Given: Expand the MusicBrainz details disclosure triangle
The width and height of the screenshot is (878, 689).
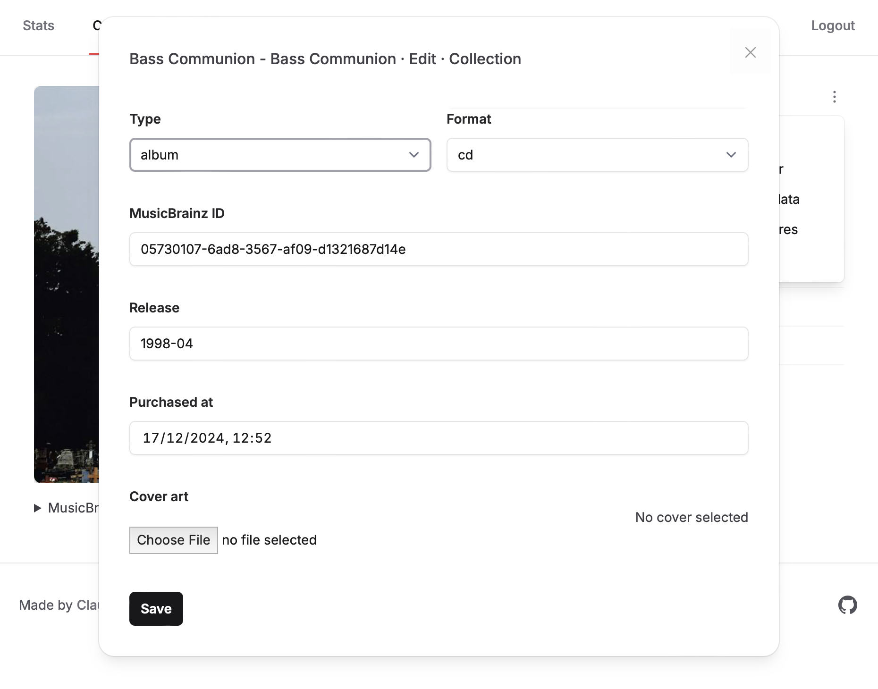Looking at the screenshot, I should click(37, 508).
